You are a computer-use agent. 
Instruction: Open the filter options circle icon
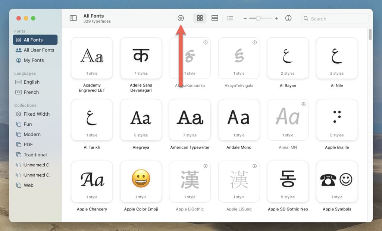click(181, 18)
